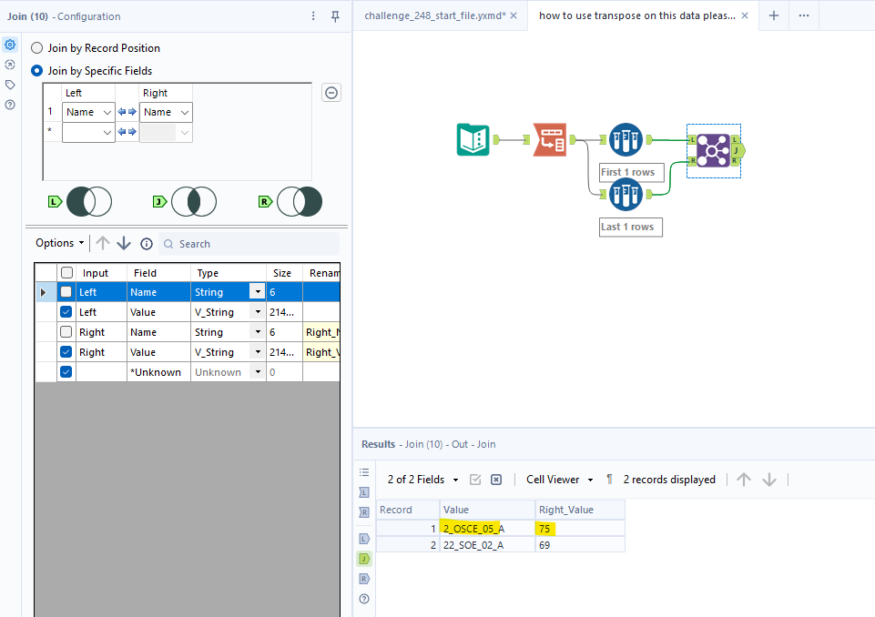
Task: Uncheck the Left Value field checkbox
Action: [66, 311]
